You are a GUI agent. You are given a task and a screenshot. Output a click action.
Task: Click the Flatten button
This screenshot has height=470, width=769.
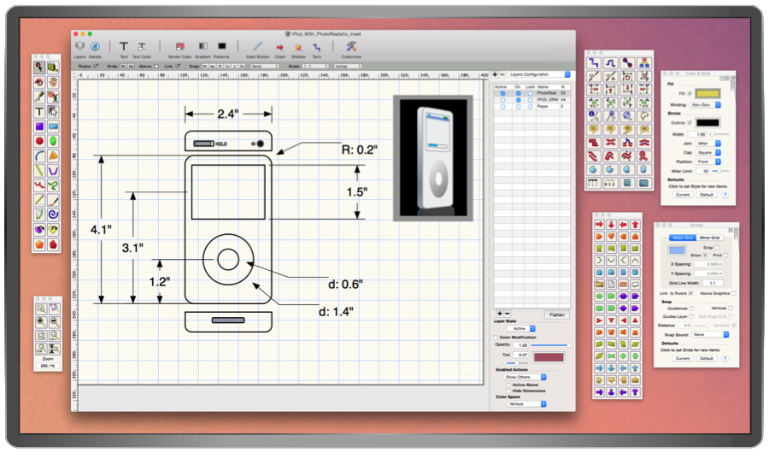(556, 315)
